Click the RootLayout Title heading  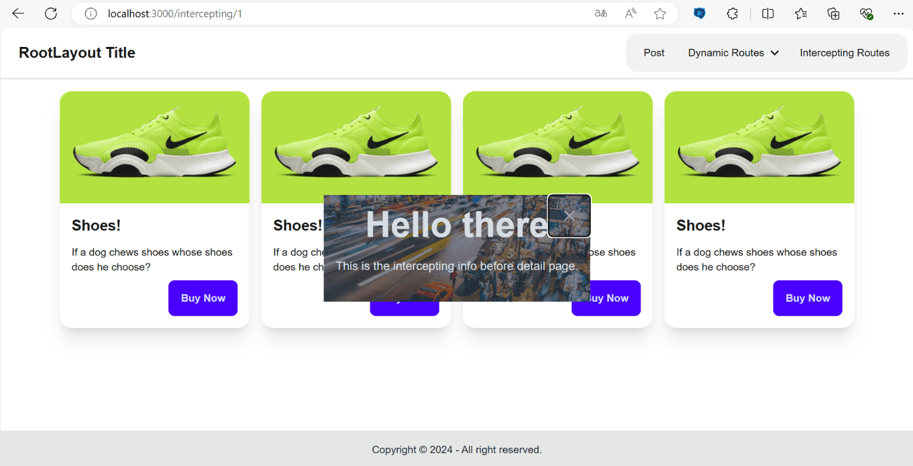77,53
